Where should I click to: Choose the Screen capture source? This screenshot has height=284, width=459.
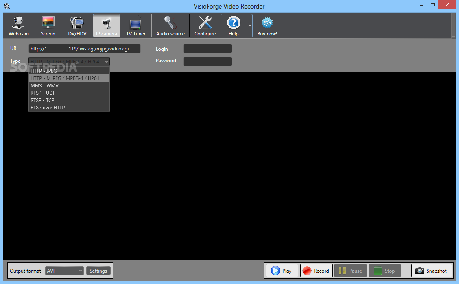48,26
